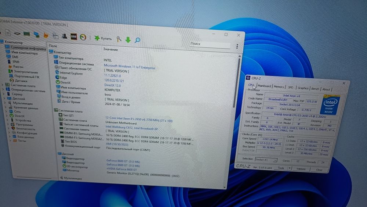
Task: Open the About tab in CPU-Z
Action: pos(326,89)
